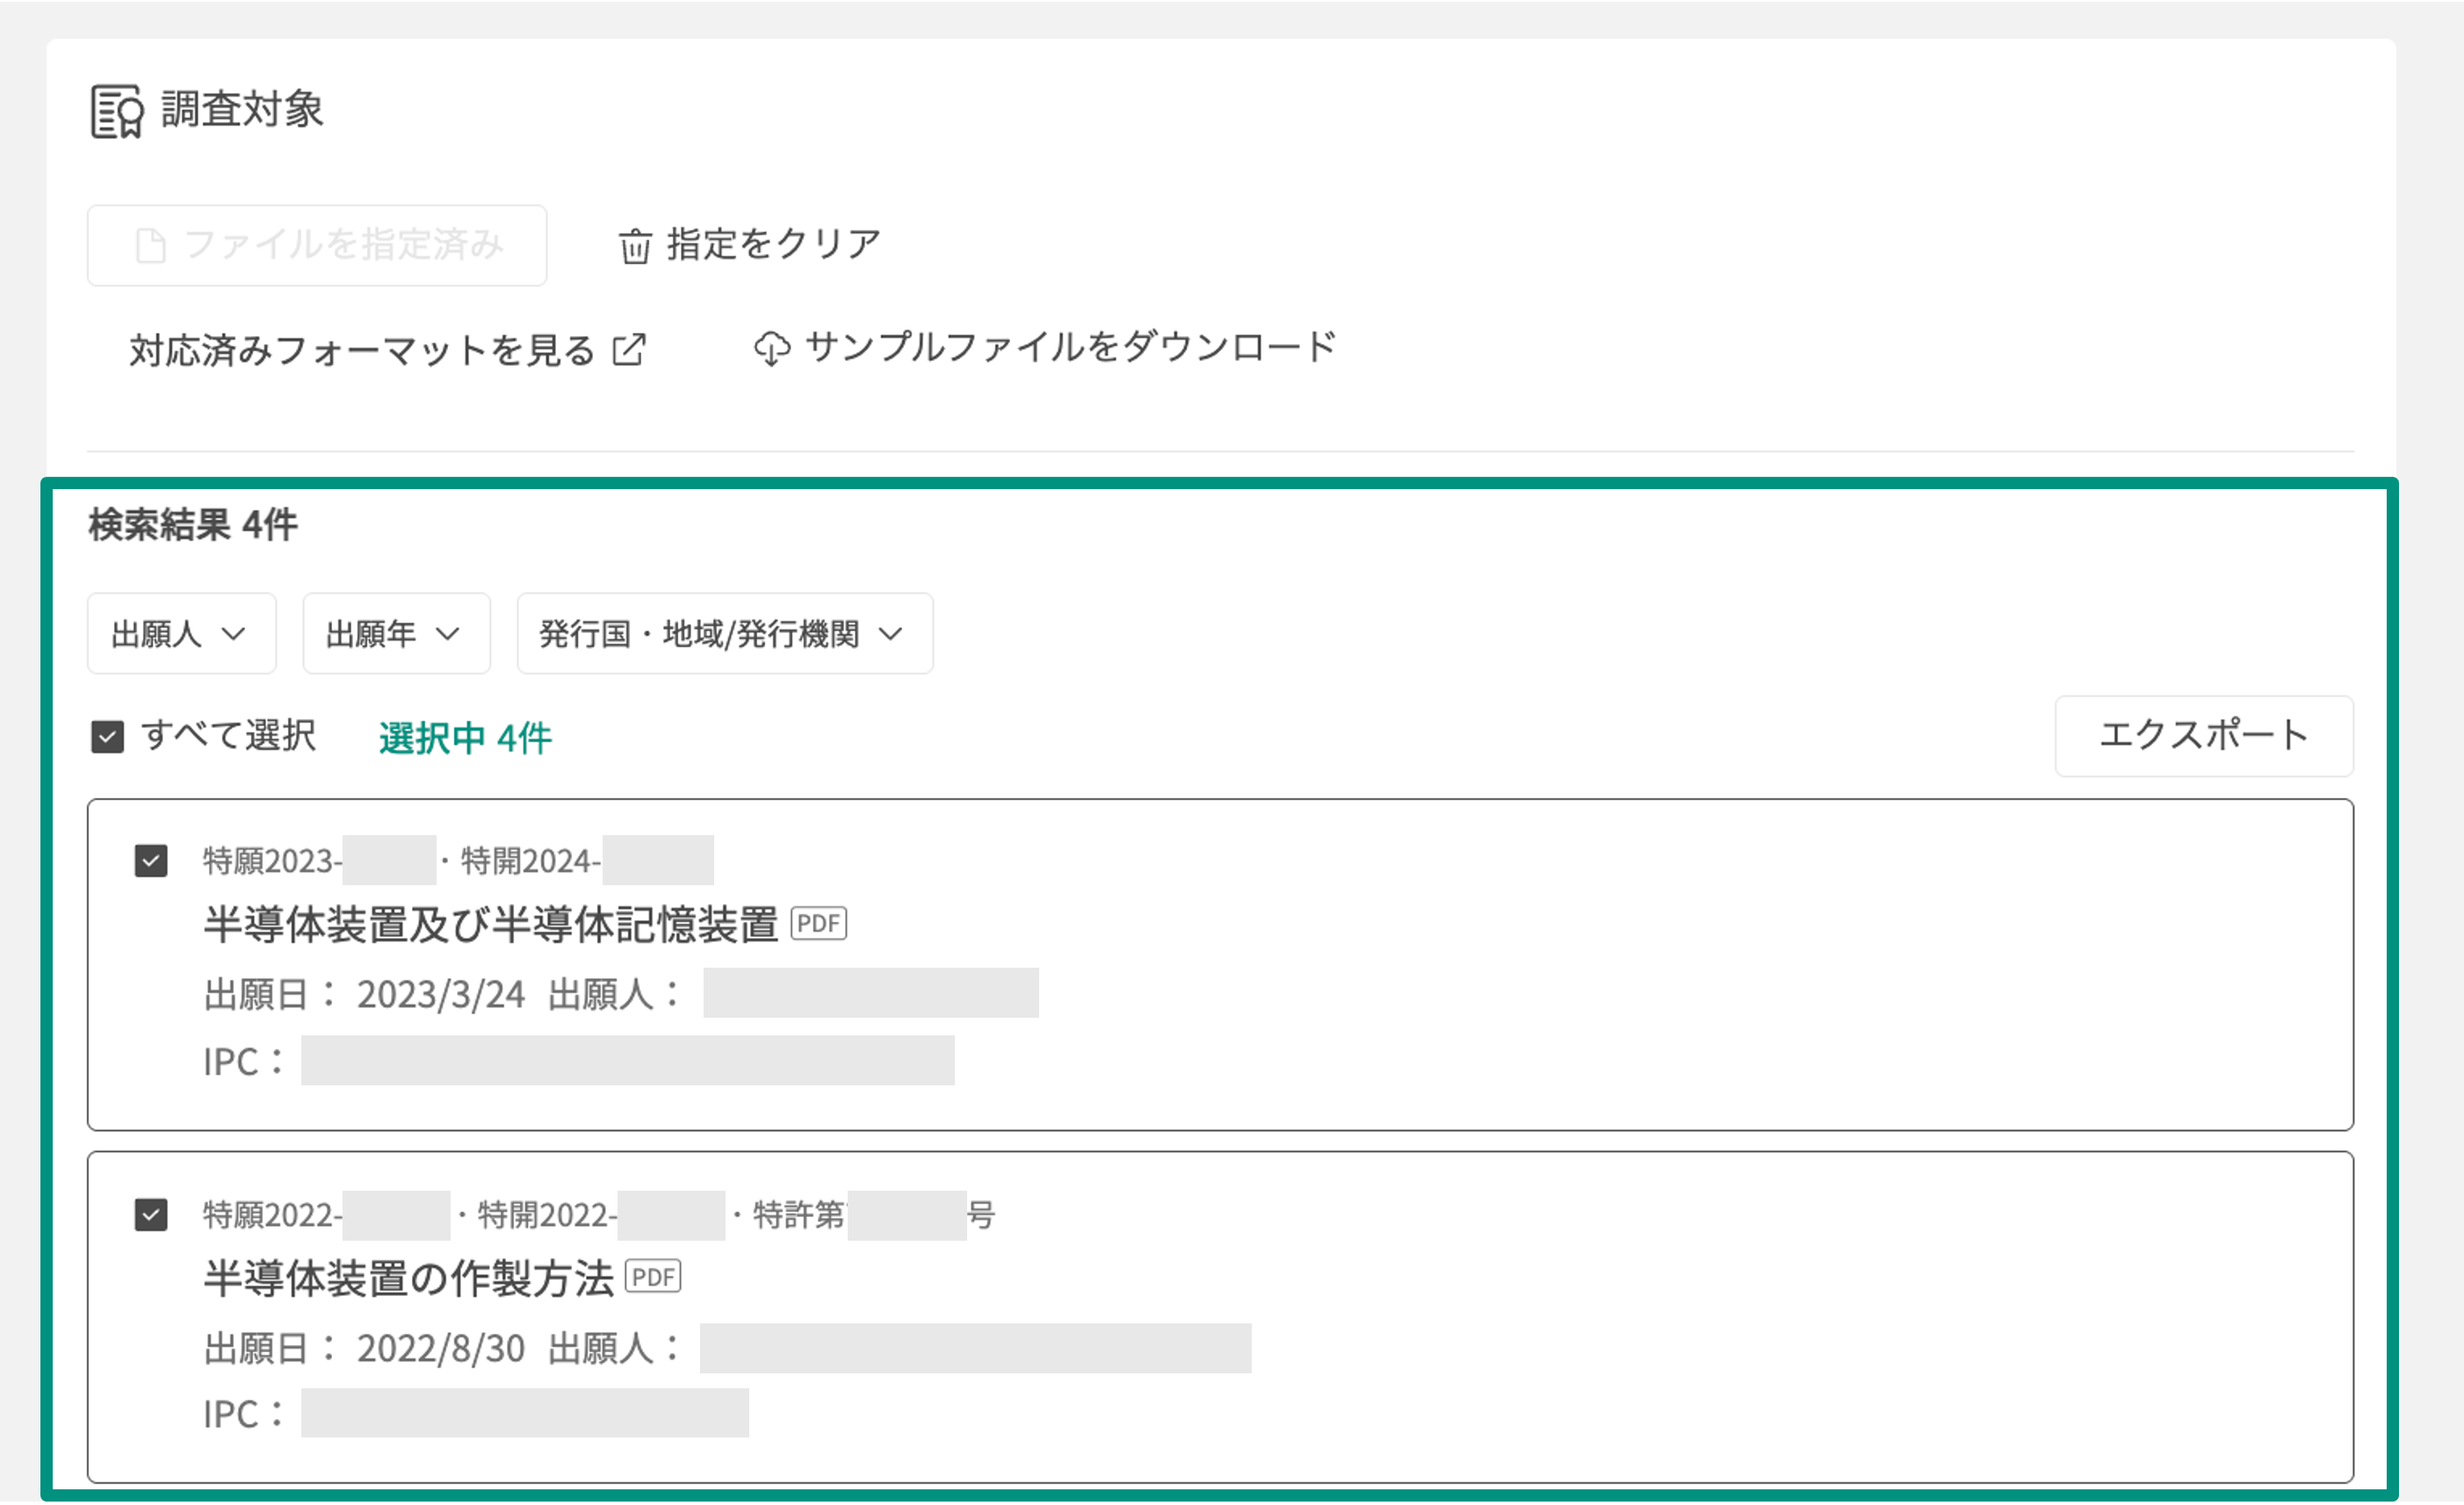
Task: Click the 調査対象 certificate document icon
Action: [117, 111]
